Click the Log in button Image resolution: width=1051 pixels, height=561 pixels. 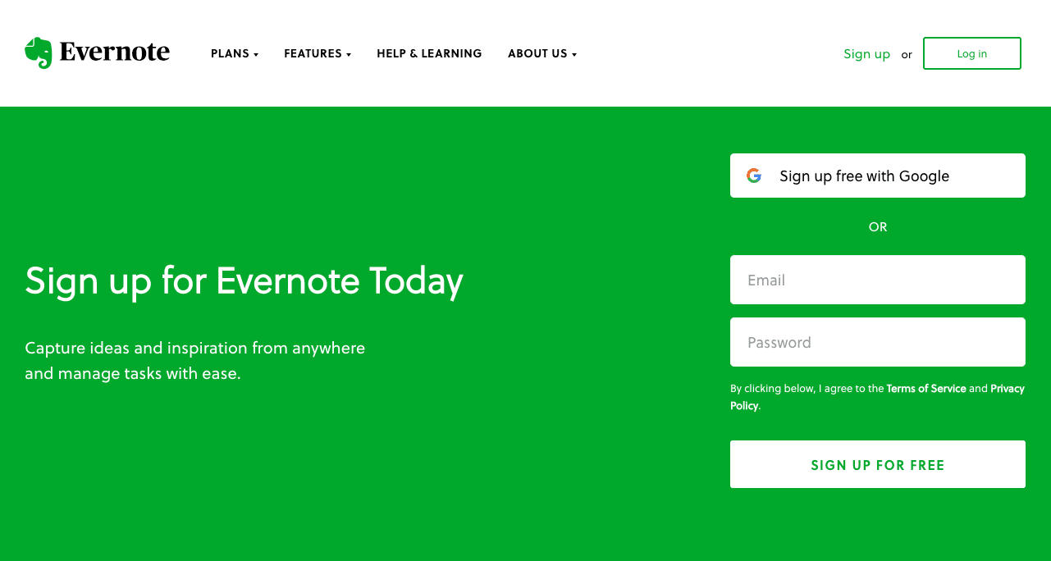[x=972, y=53]
